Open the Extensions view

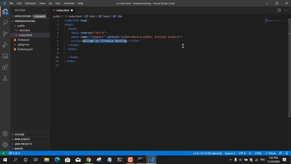point(5,67)
